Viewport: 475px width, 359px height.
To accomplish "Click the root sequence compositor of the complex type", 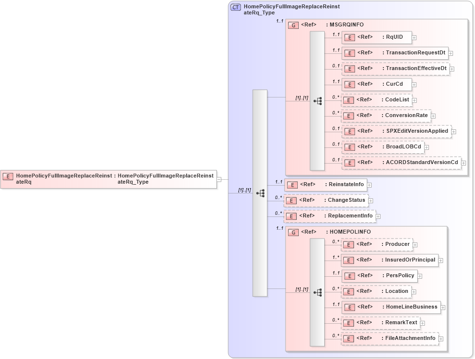I will pos(260,192).
